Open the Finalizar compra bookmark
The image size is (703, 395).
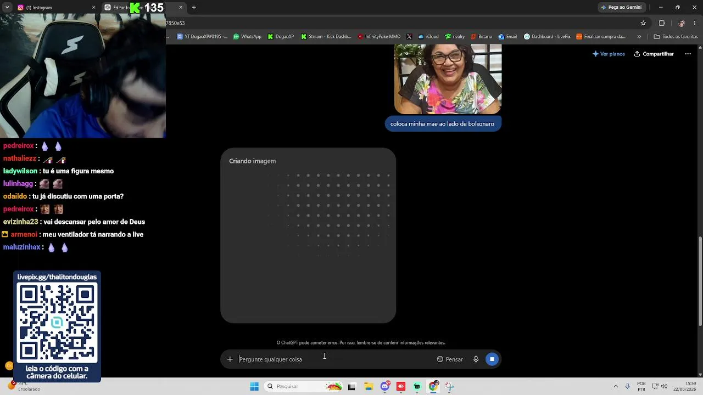(601, 37)
